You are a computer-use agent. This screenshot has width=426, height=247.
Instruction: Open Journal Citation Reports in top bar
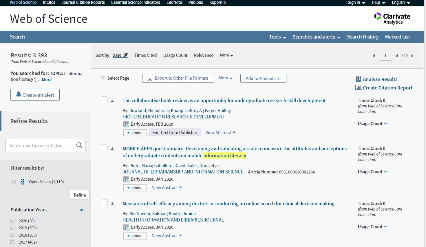pyautogui.click(x=83, y=2)
